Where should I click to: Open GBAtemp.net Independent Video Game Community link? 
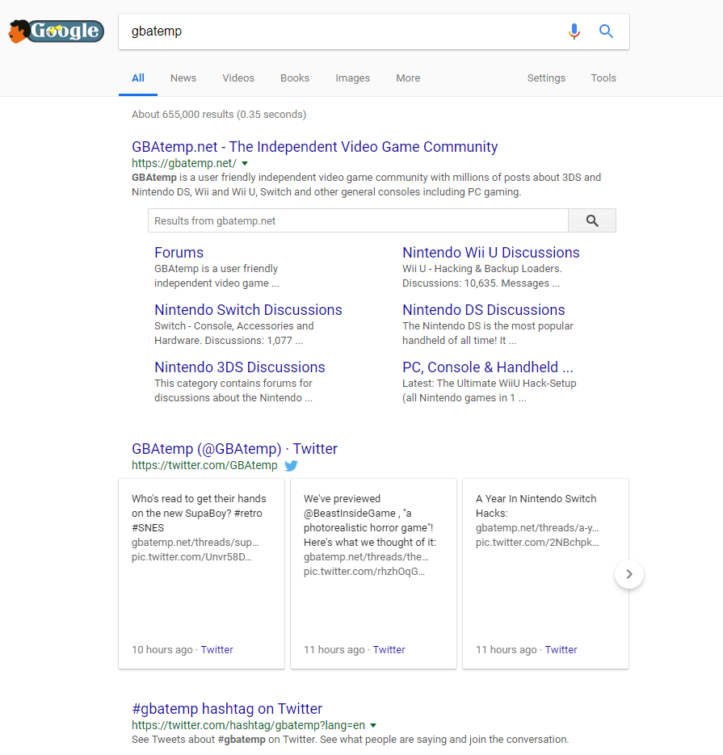click(314, 147)
